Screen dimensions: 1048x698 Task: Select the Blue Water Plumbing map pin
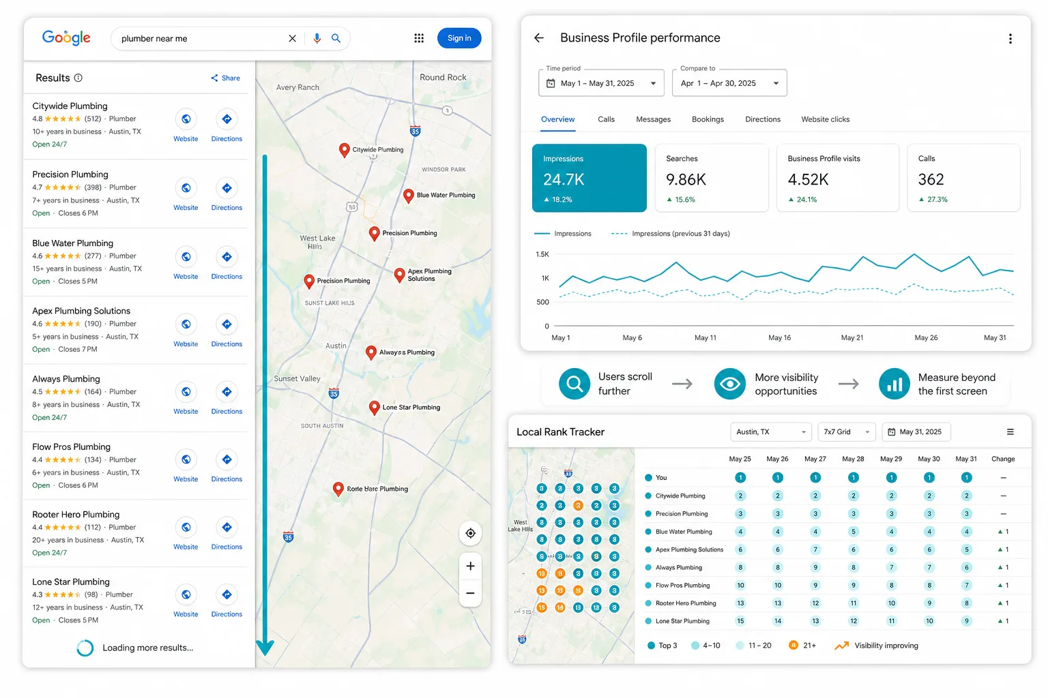click(409, 196)
